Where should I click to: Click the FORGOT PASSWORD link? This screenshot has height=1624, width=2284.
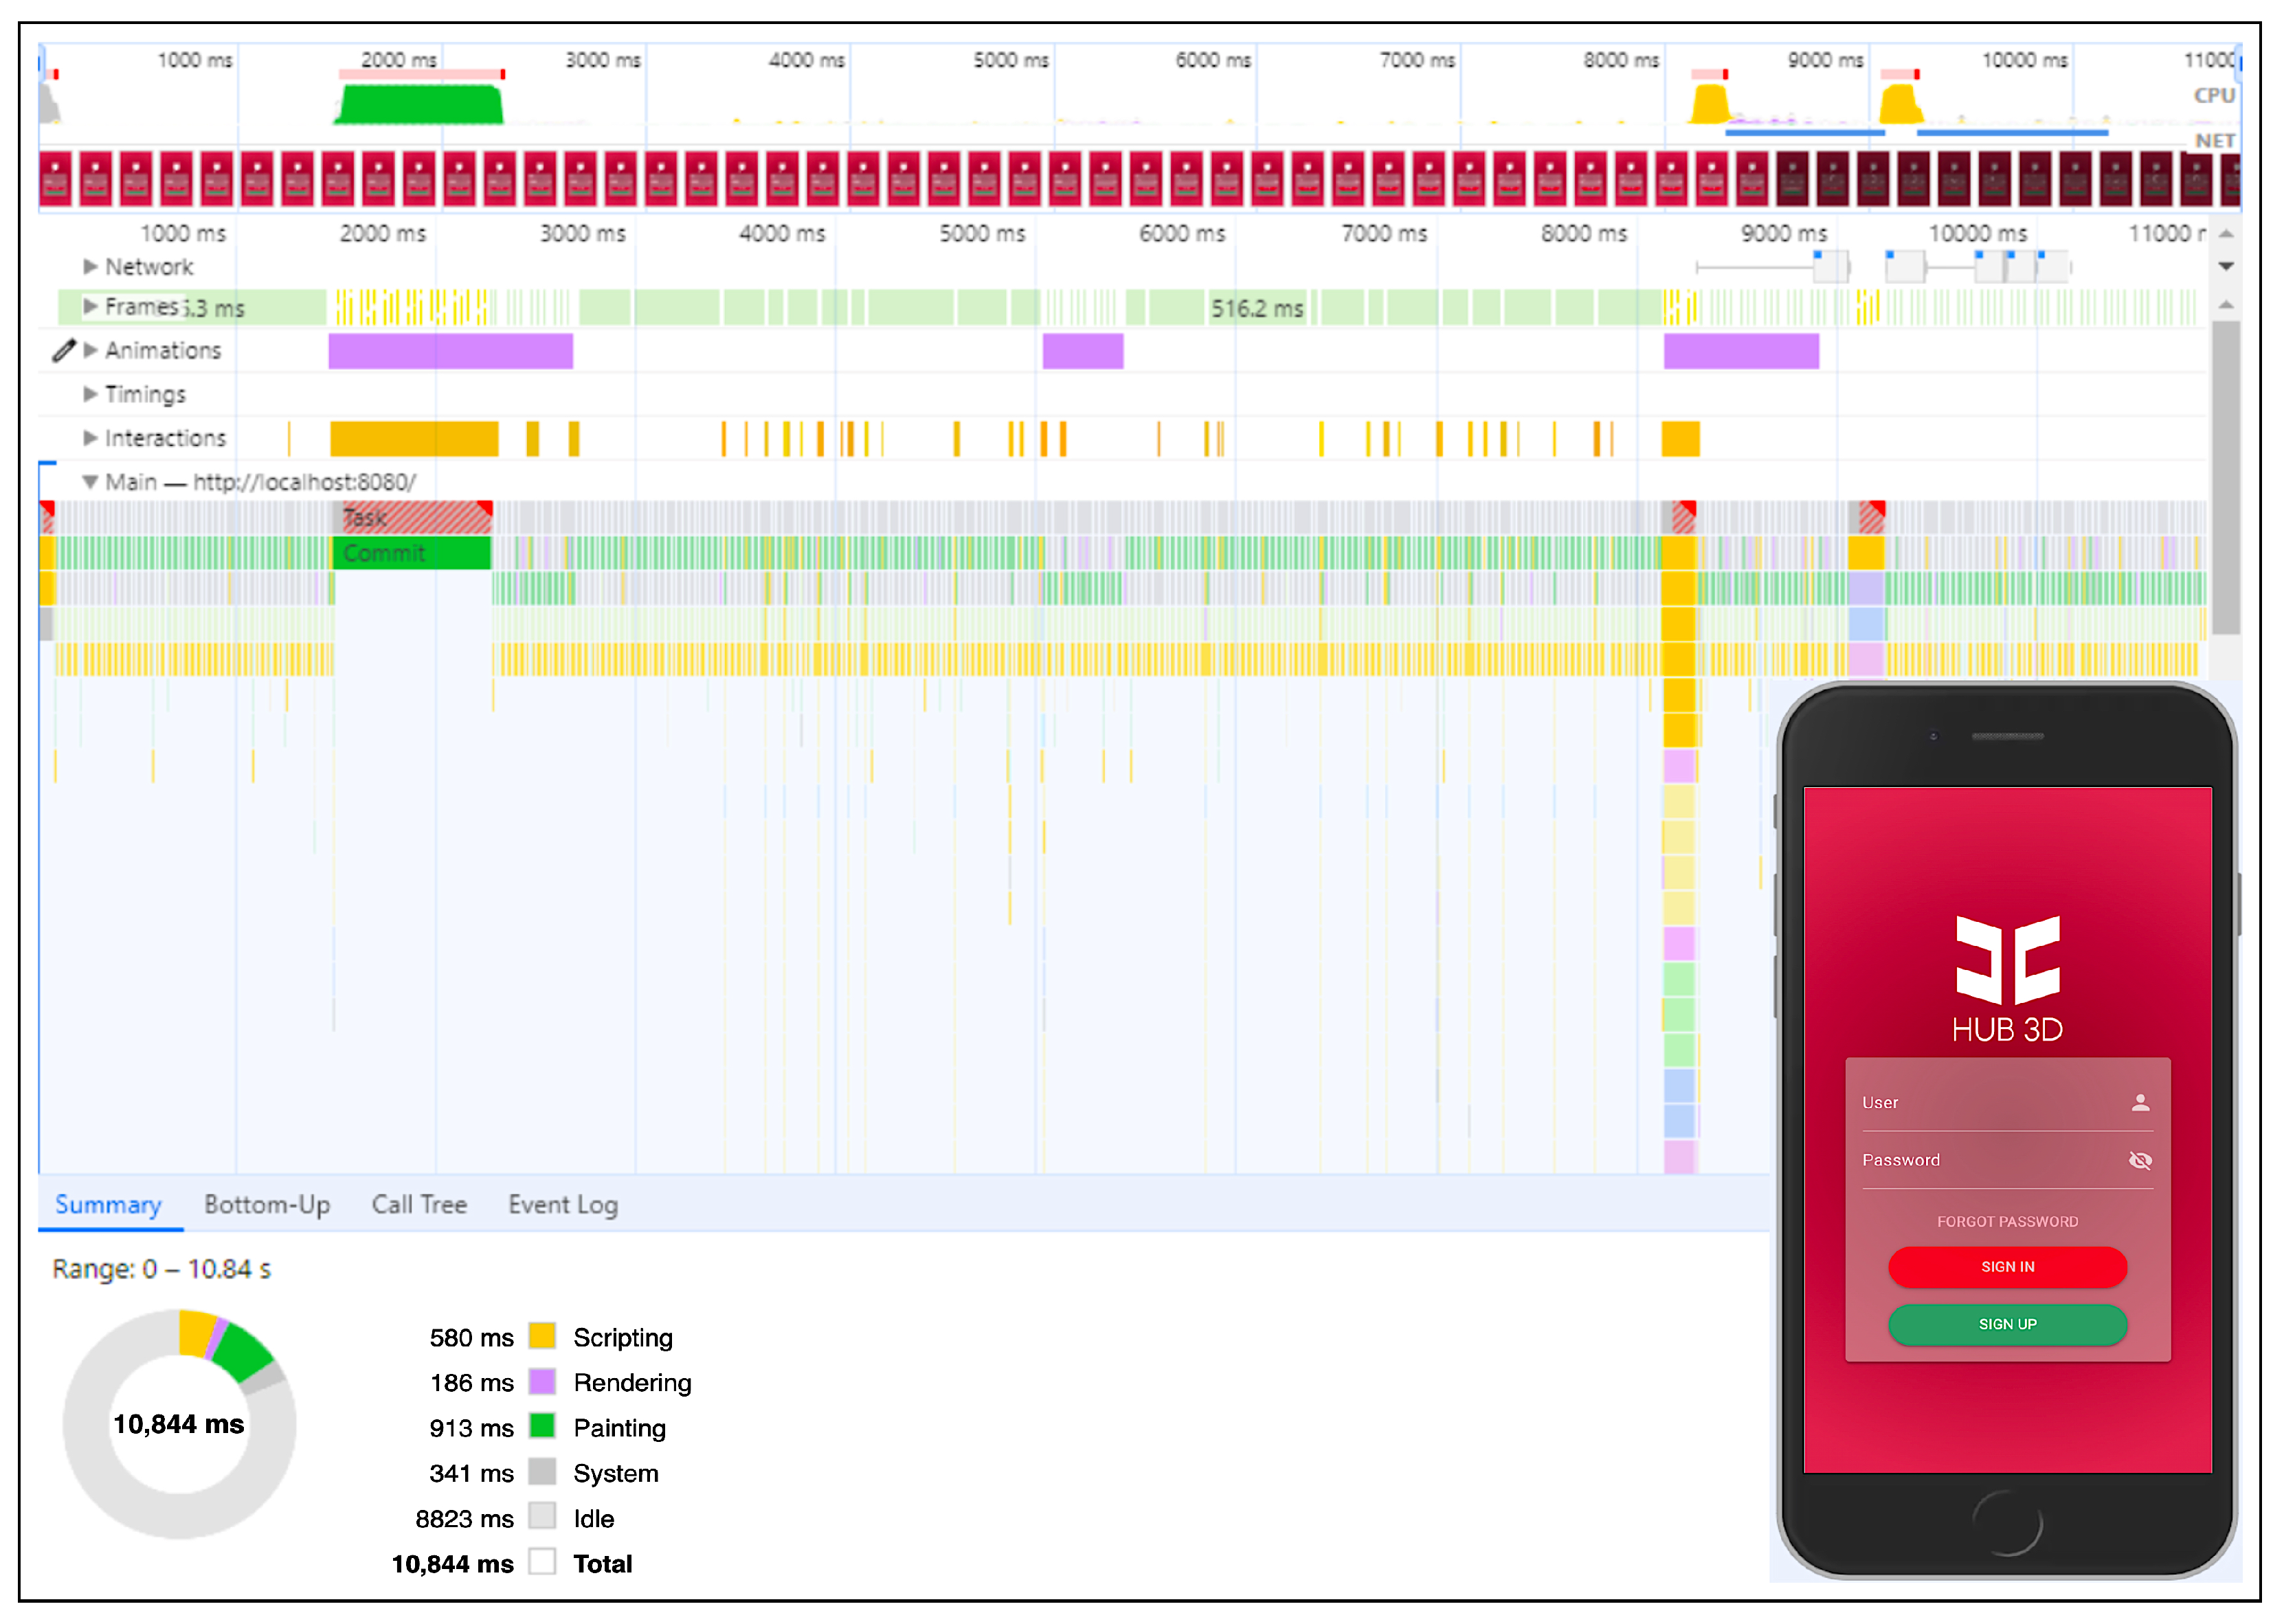coord(2007,1221)
